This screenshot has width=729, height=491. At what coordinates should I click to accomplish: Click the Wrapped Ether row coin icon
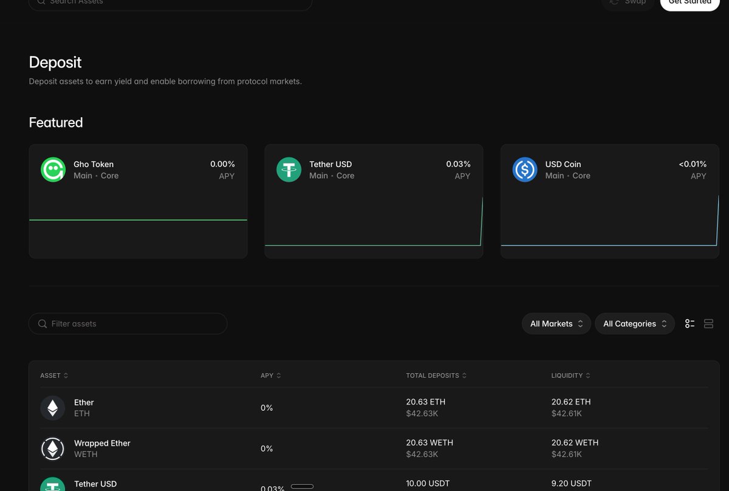click(53, 448)
